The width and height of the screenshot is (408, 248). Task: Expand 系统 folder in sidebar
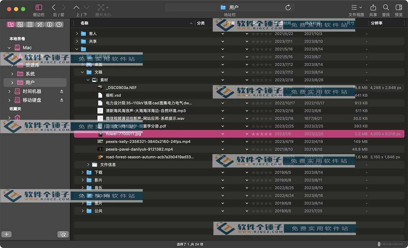coord(12,74)
